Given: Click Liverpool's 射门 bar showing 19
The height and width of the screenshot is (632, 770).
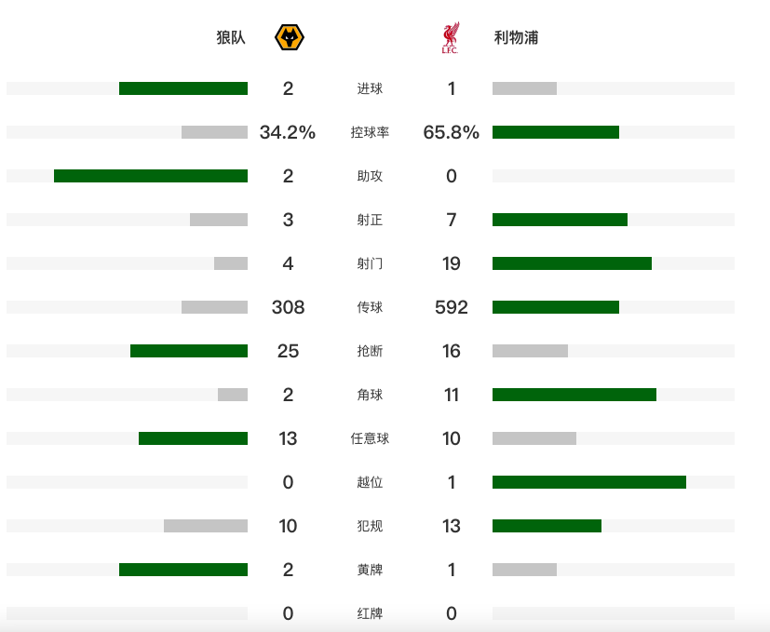Looking at the screenshot, I should coord(572,263).
